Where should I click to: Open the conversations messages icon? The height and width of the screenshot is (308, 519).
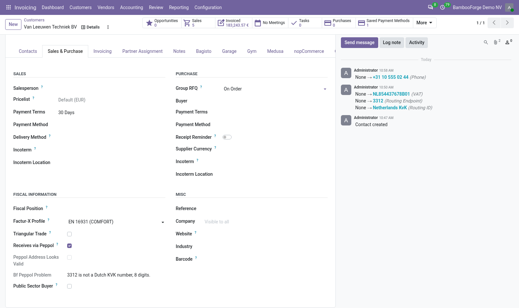click(x=430, y=7)
